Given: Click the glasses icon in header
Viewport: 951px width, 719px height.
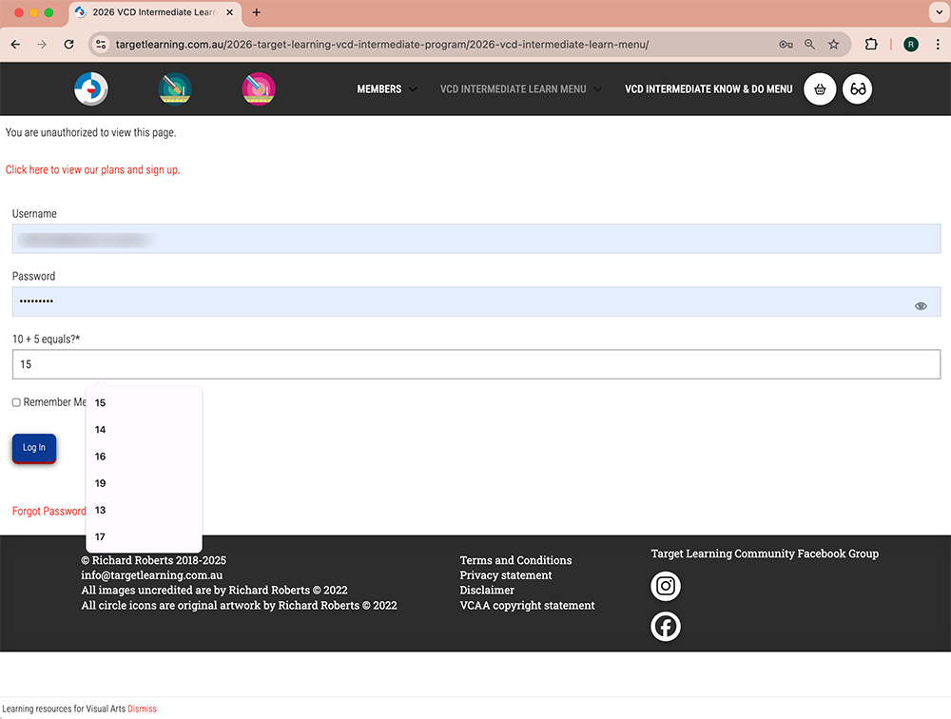Looking at the screenshot, I should [x=858, y=89].
